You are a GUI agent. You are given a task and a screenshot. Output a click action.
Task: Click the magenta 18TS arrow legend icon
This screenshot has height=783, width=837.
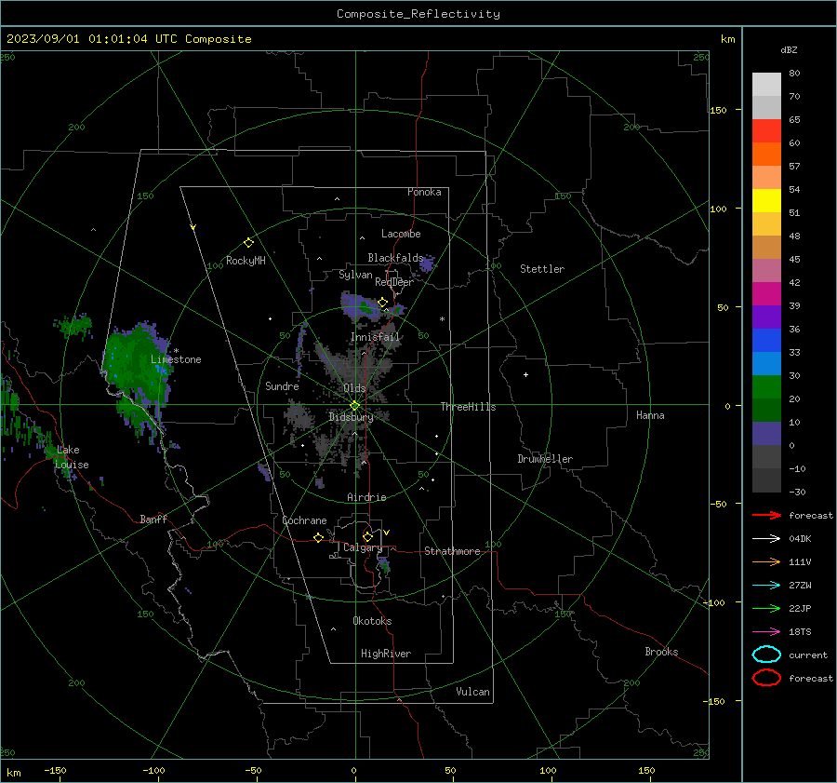coord(766,632)
